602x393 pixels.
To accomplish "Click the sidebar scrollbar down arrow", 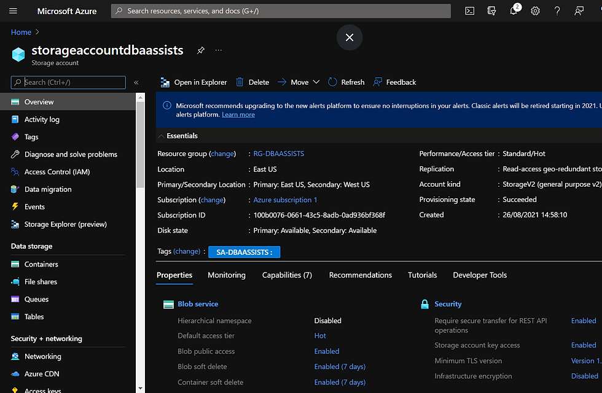I will (140, 388).
